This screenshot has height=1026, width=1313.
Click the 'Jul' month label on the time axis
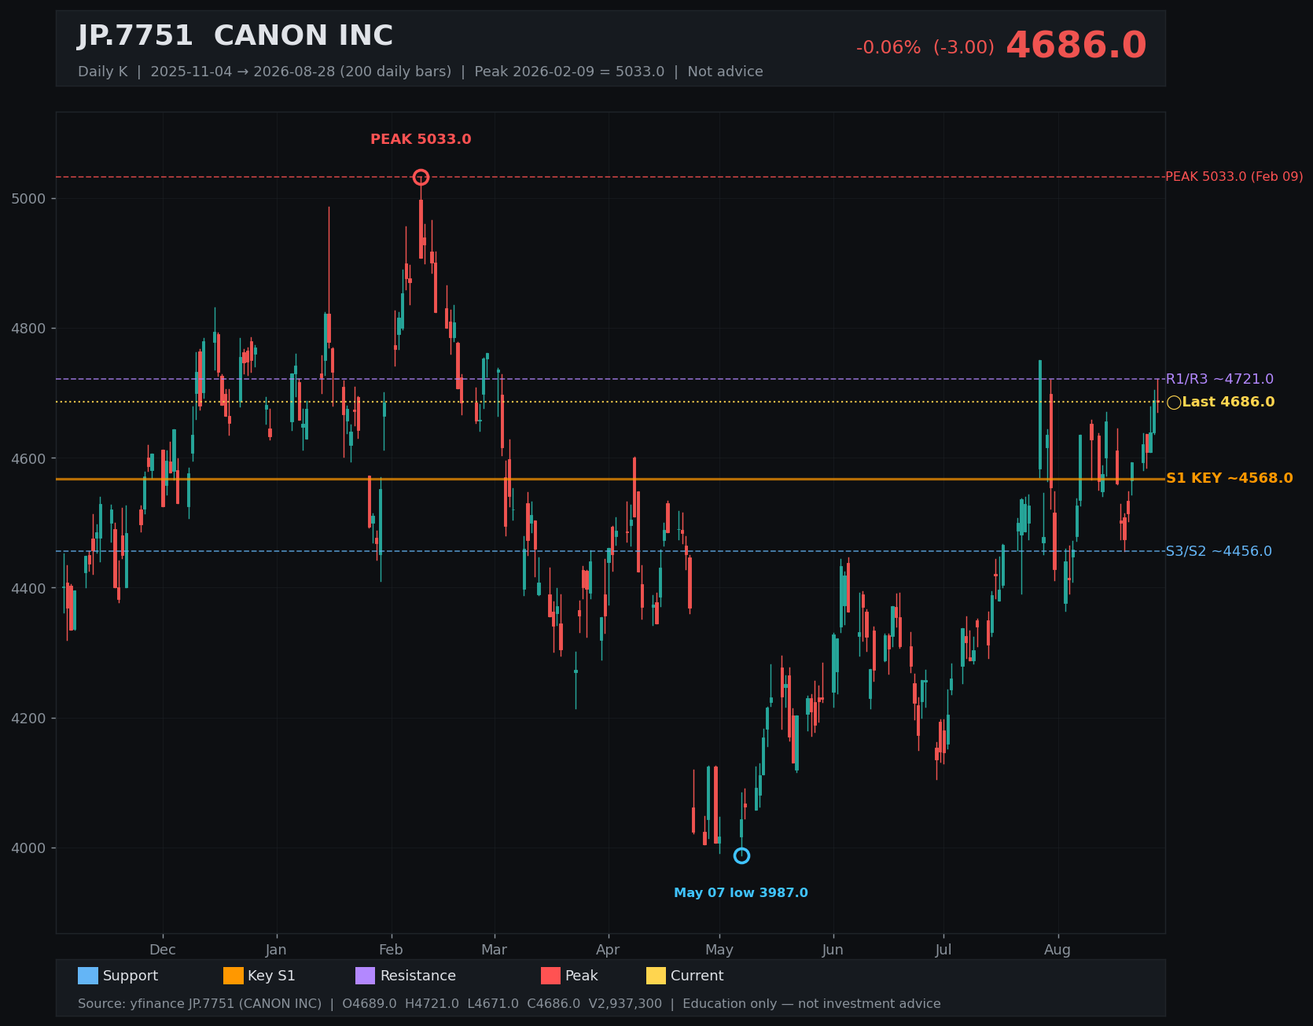943,950
